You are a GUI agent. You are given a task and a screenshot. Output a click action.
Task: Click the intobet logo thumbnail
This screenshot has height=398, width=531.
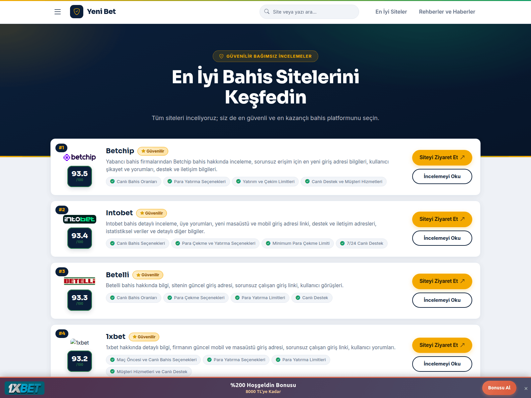[80, 219]
